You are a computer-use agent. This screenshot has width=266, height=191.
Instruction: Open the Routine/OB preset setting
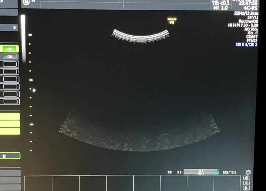pos(247,21)
